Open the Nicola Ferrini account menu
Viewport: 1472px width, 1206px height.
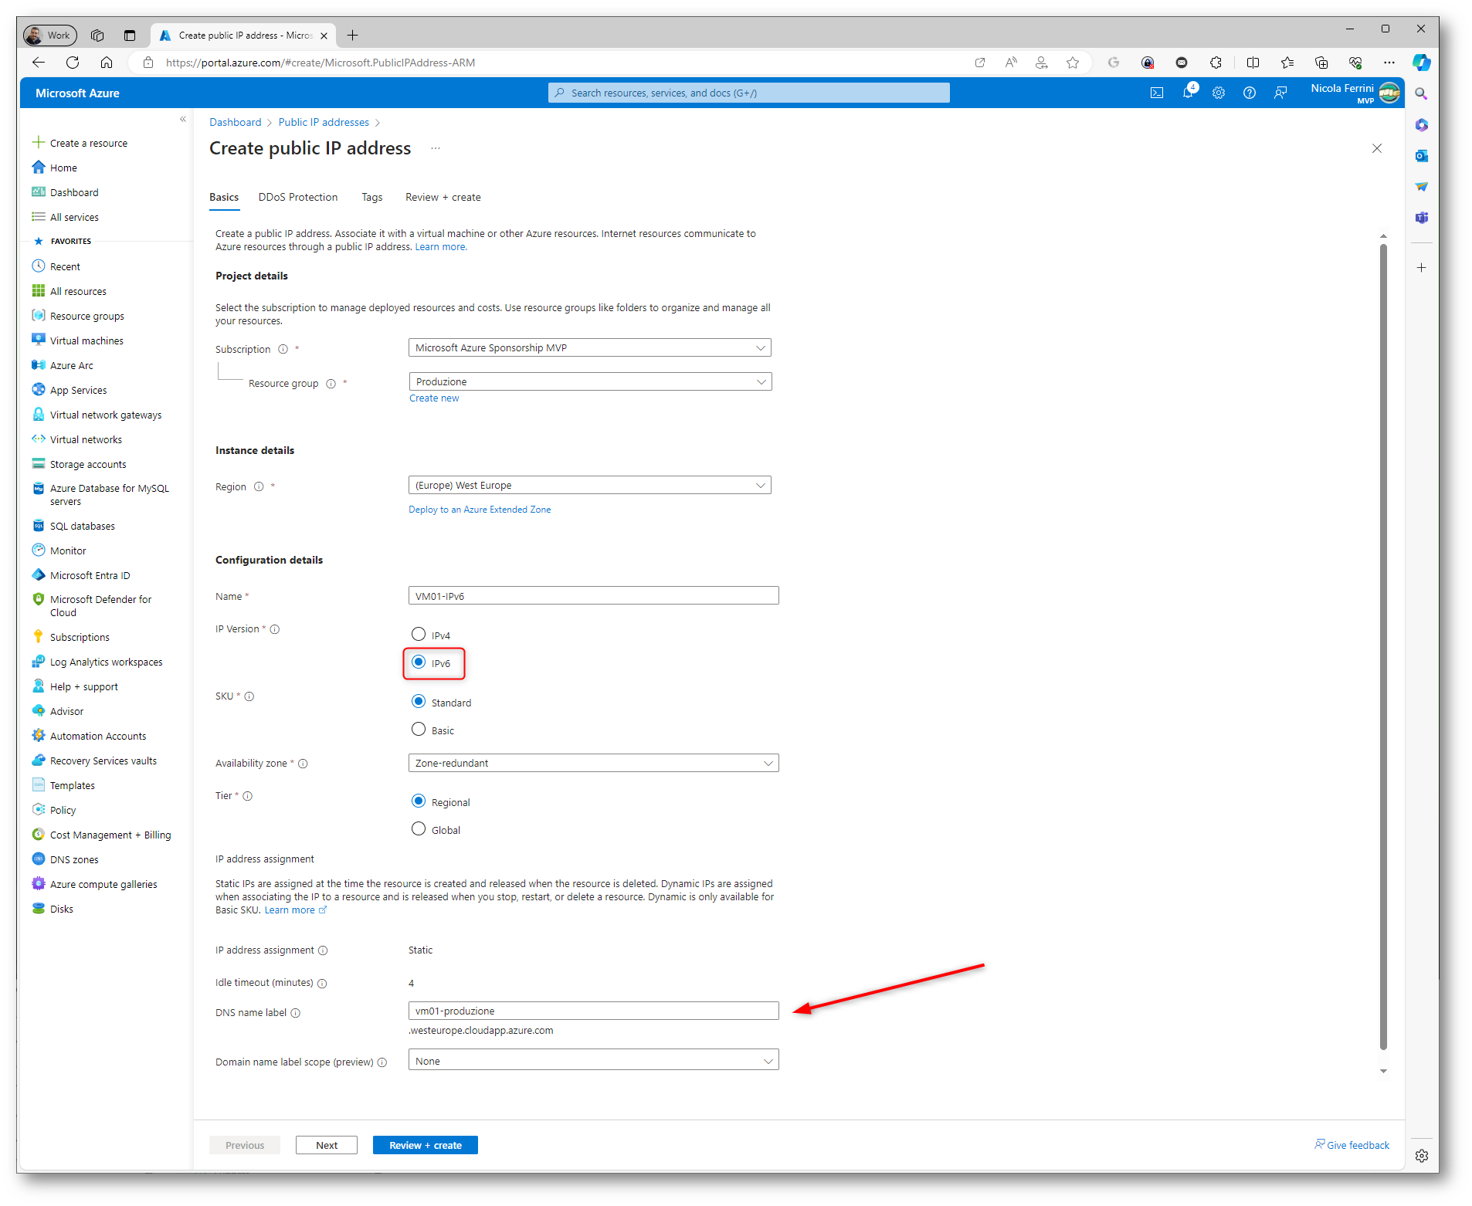click(x=1355, y=93)
